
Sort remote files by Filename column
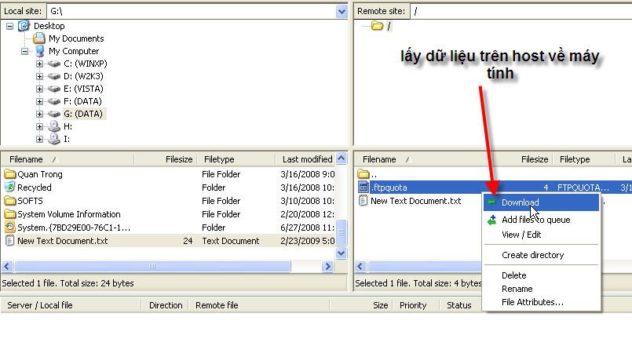tap(421, 159)
